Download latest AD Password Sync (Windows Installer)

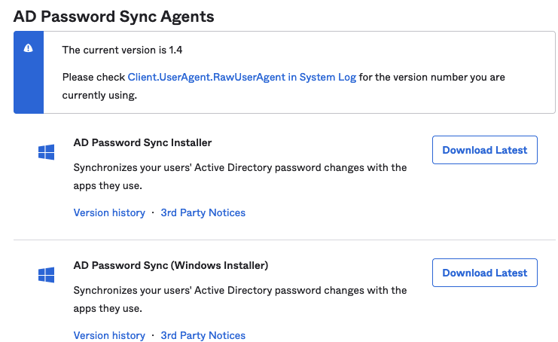pyautogui.click(x=484, y=273)
